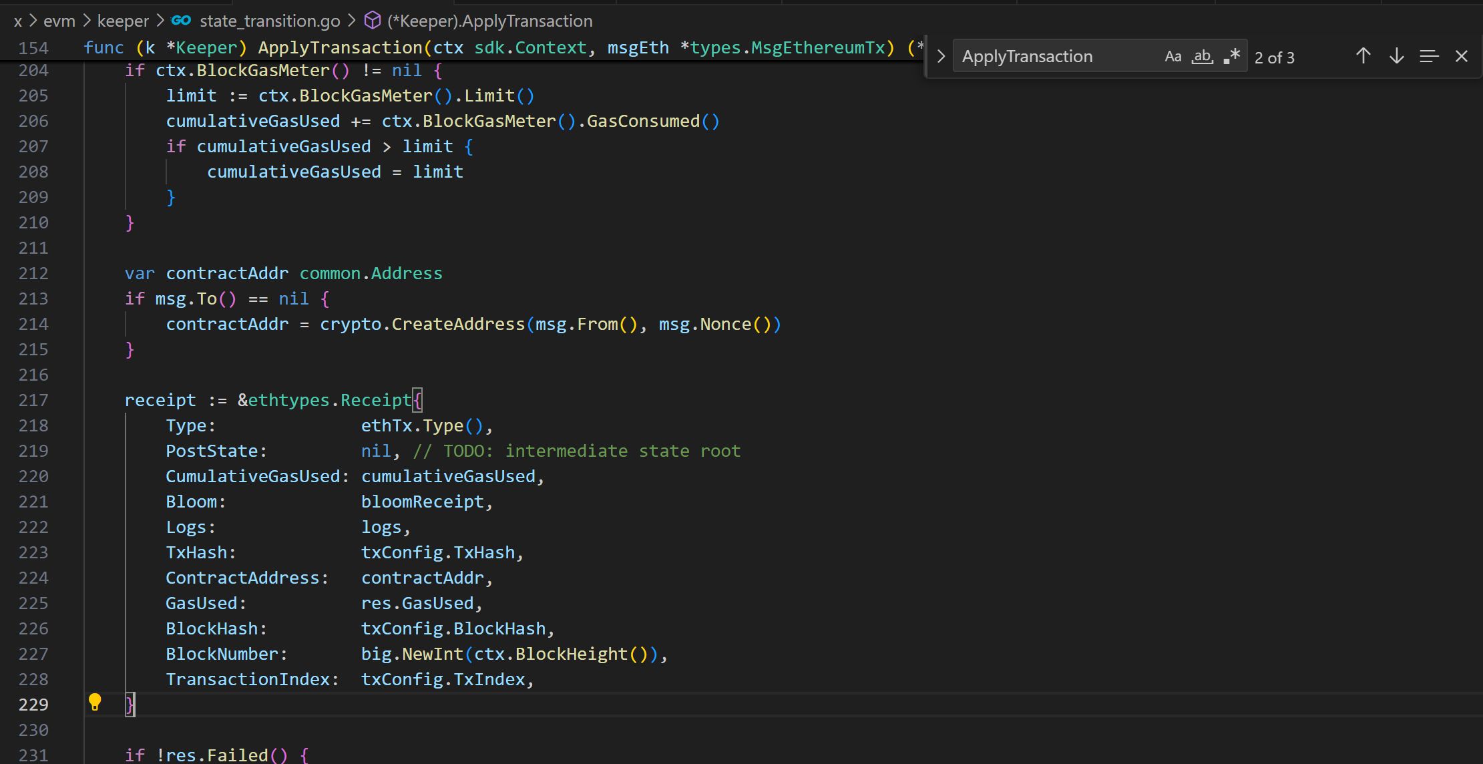Toggle Match Whole Word option
The height and width of the screenshot is (764, 1483).
tap(1202, 57)
